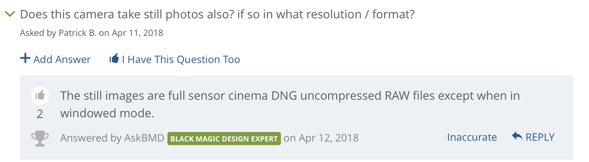Click the asker name Patrick B.
589x162 pixels.
(x=77, y=33)
